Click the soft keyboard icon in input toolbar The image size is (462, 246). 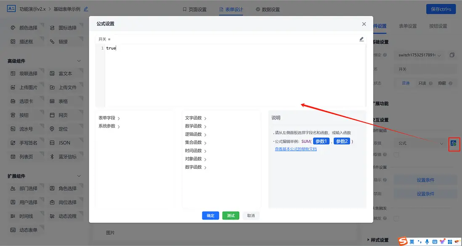pos(435,241)
